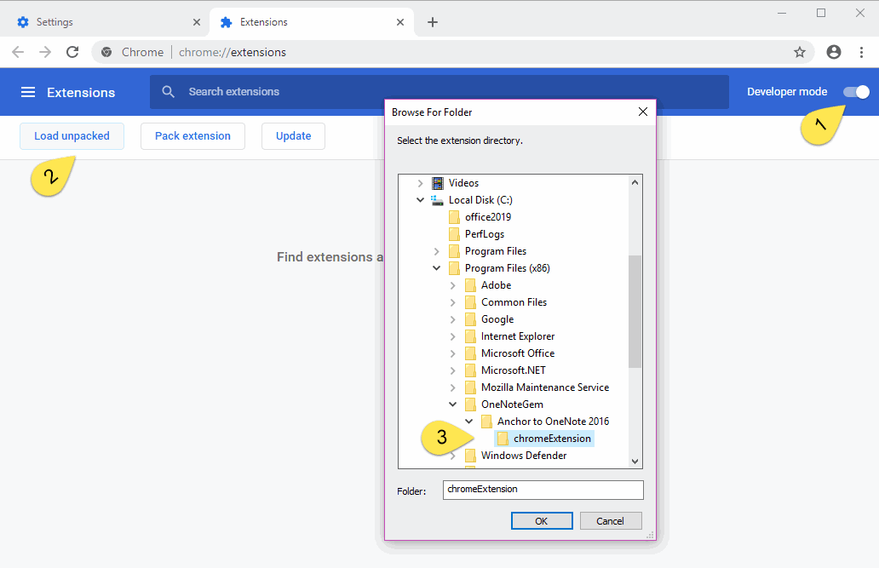The height and width of the screenshot is (568, 879).
Task: Expand the Microsoft Office folder
Action: pyautogui.click(x=452, y=353)
